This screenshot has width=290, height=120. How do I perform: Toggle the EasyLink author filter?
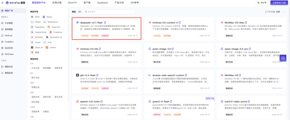pos(54,27)
